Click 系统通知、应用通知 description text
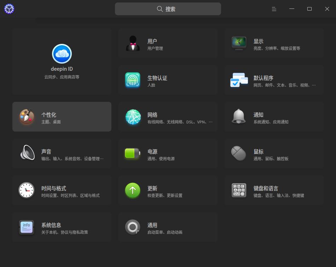 [x=271, y=122]
